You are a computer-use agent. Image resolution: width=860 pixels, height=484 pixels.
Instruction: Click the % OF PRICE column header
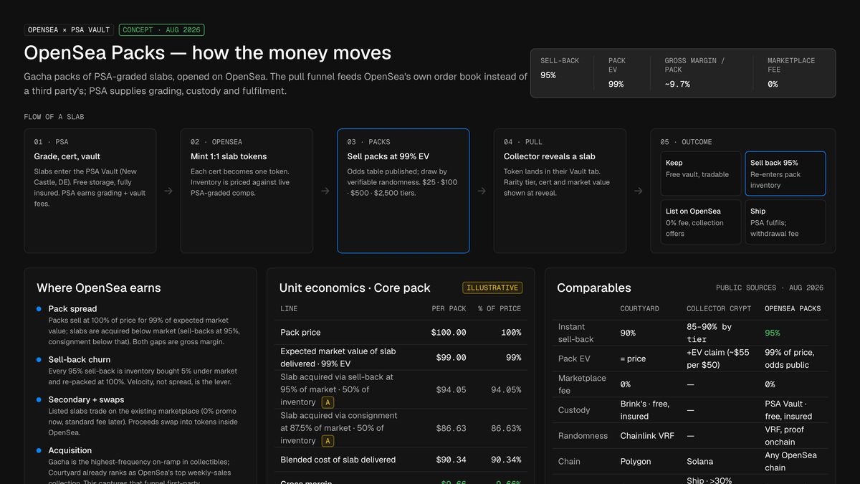(x=500, y=308)
